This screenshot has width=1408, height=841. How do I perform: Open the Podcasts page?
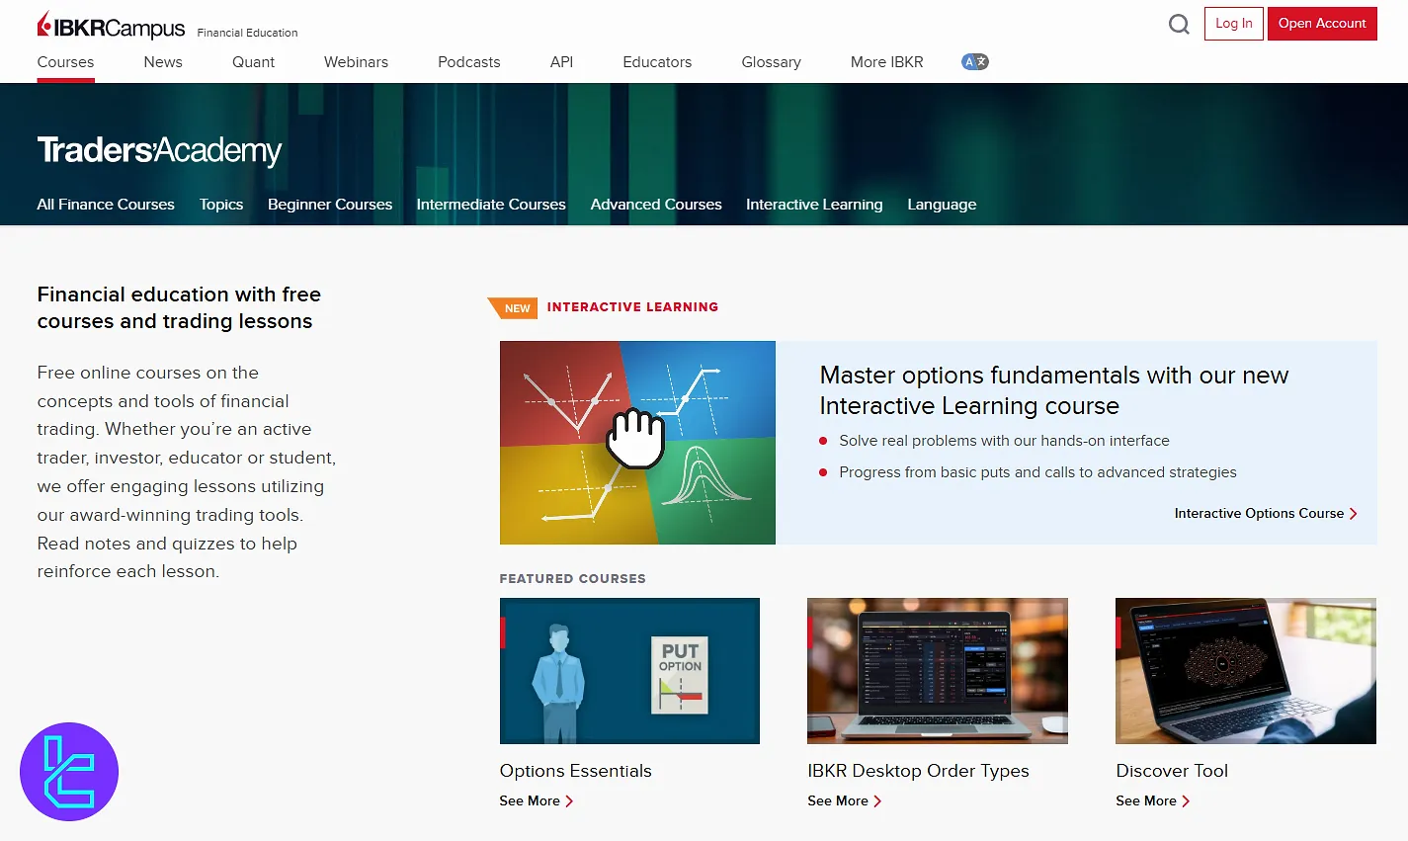(x=469, y=61)
